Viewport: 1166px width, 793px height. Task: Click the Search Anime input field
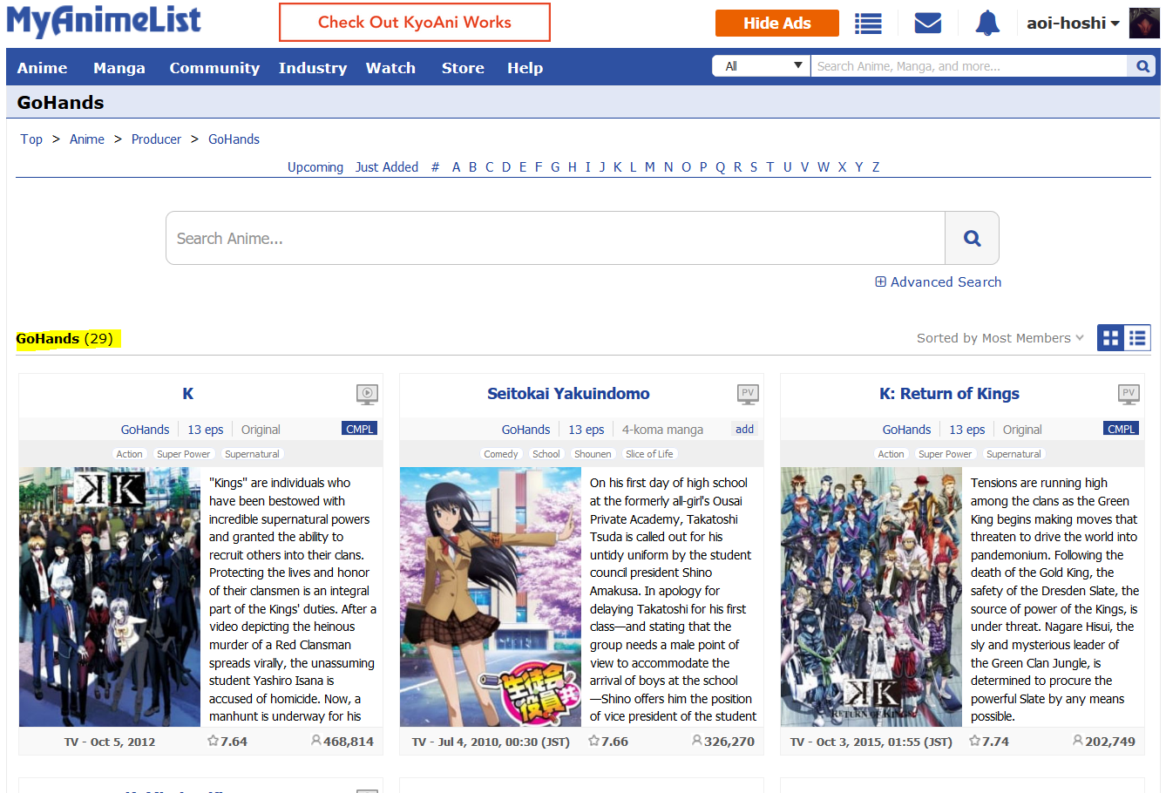[x=555, y=238]
